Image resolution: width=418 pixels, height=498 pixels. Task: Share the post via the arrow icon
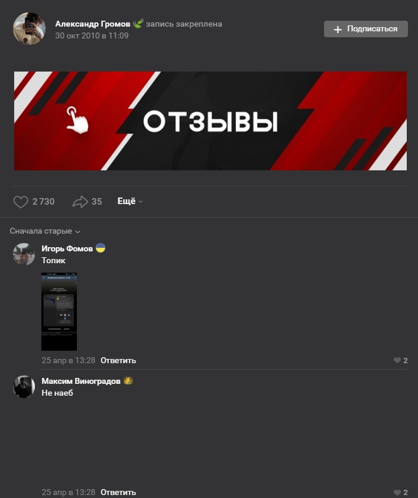pyautogui.click(x=80, y=202)
